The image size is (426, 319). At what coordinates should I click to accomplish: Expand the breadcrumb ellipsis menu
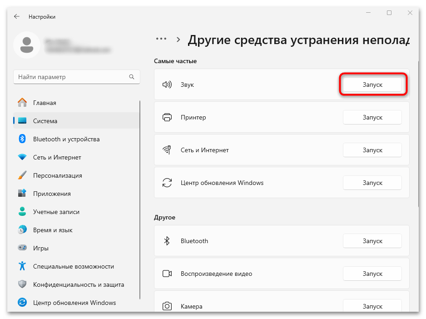(x=161, y=40)
